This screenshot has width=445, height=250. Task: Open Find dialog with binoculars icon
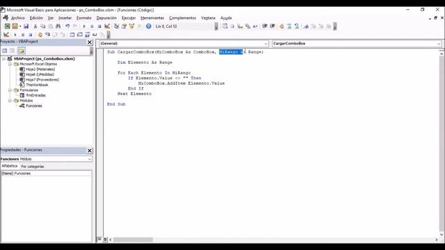(58, 26)
